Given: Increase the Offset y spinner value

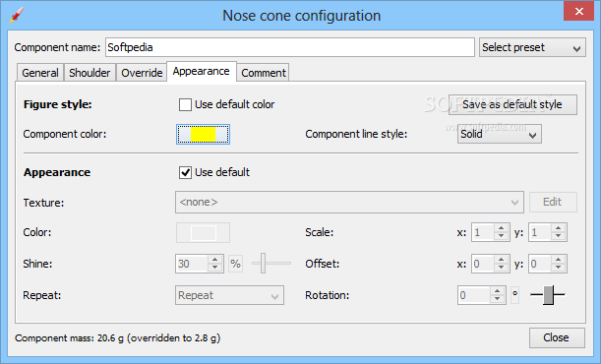Looking at the screenshot, I should [x=559, y=260].
